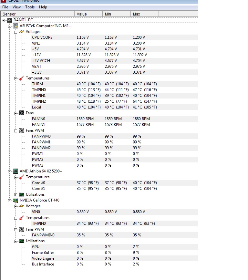This screenshot has width=248, height=280.
Task: Click the DANIEL-PC computer icon
Action: [10, 20]
